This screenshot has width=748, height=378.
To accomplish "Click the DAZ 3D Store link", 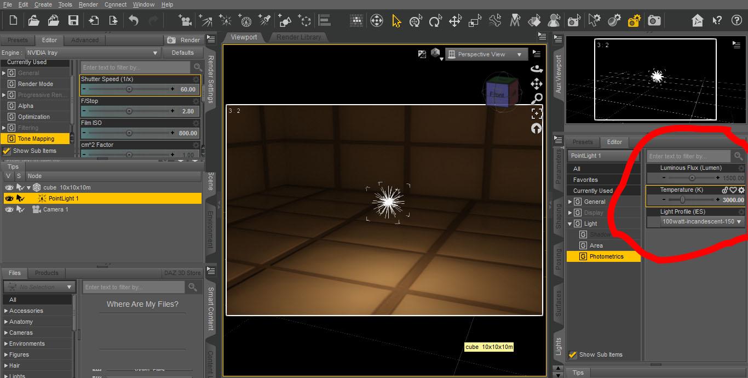I will pyautogui.click(x=182, y=273).
